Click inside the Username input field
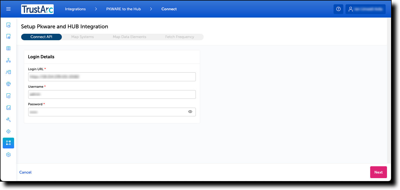Image resolution: width=400 pixels, height=190 pixels. point(112,94)
